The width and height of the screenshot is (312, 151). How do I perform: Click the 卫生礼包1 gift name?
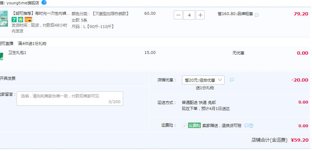pyautogui.click(x=17, y=52)
